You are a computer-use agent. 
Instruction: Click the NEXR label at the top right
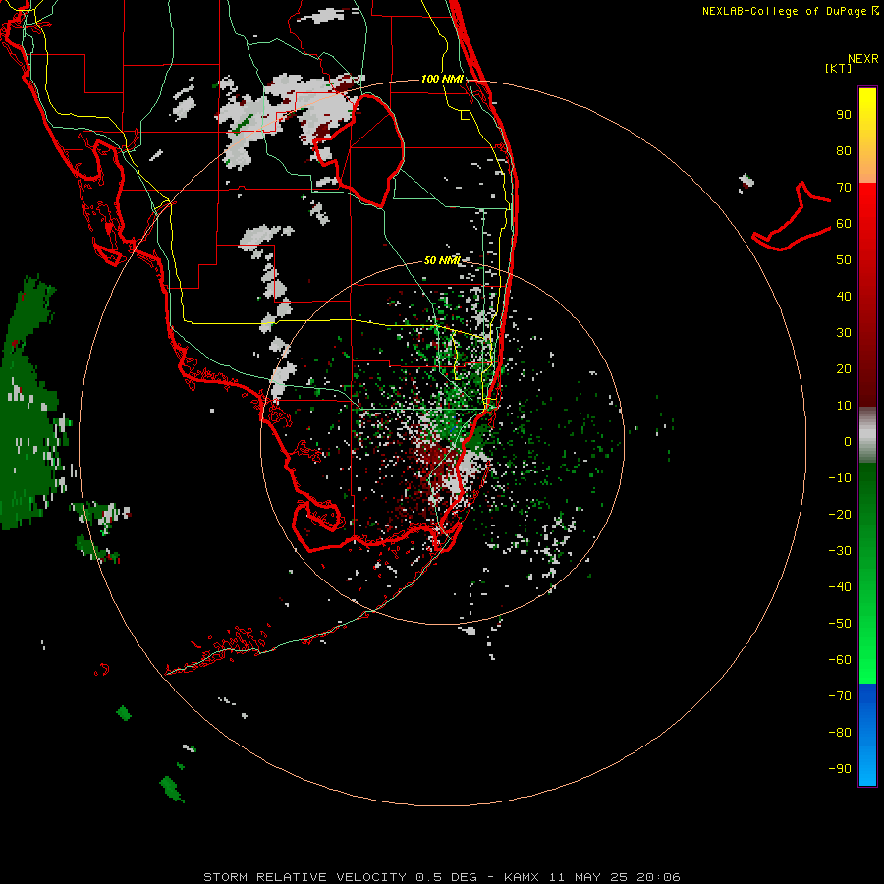tap(863, 59)
